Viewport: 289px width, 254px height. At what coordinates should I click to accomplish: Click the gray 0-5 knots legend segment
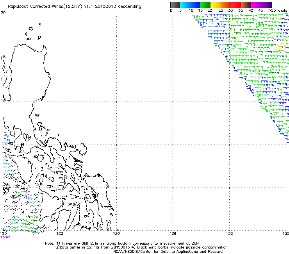175,5
